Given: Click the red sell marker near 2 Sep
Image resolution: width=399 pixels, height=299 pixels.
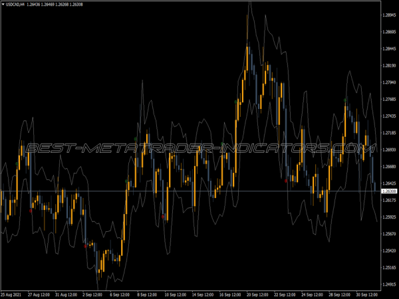Looking at the screenshot, I should (84, 245).
